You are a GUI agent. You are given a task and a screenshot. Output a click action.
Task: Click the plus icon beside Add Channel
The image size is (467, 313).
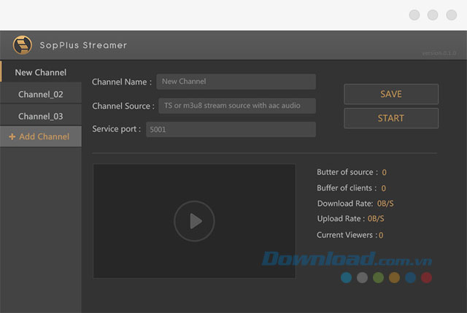pos(12,136)
